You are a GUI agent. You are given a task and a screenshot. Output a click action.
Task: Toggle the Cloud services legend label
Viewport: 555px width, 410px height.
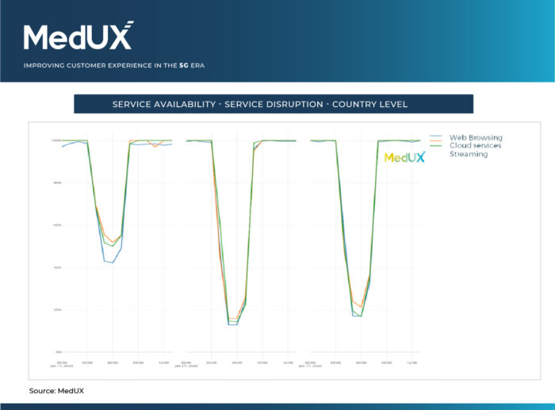click(x=476, y=146)
